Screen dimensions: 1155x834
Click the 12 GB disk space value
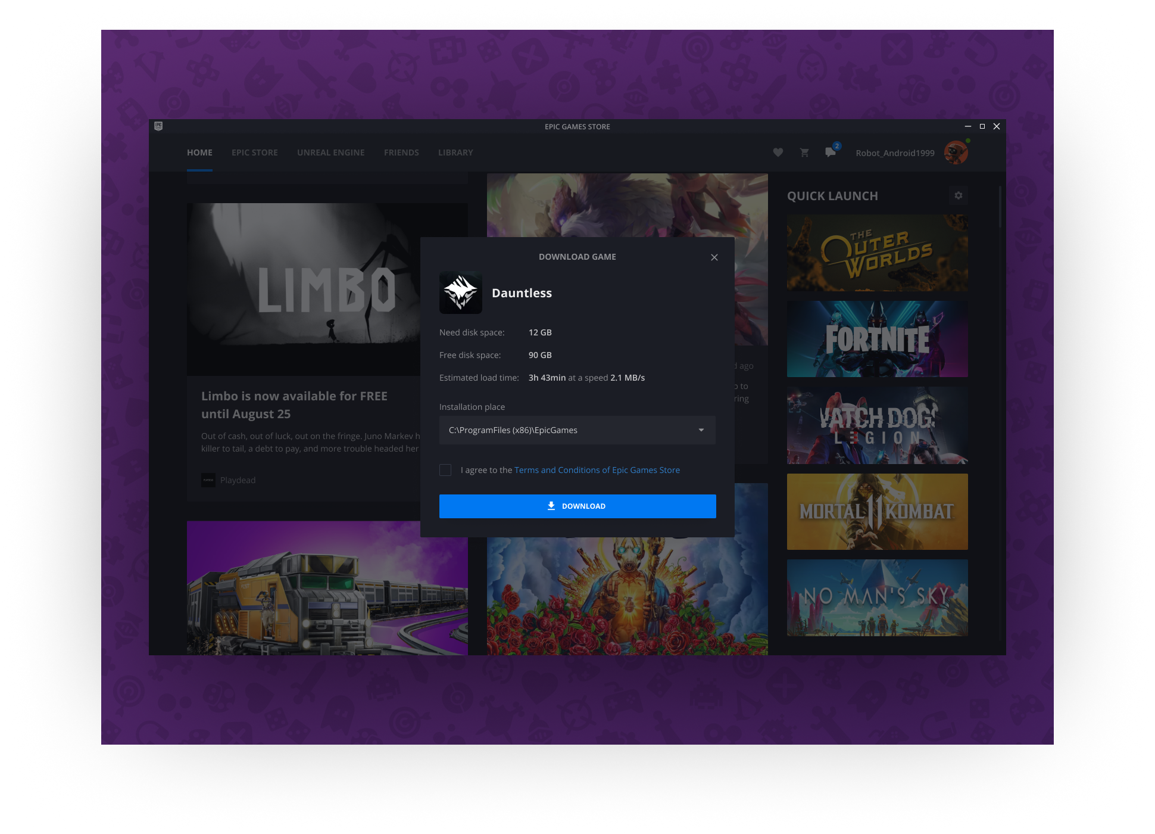tap(540, 332)
